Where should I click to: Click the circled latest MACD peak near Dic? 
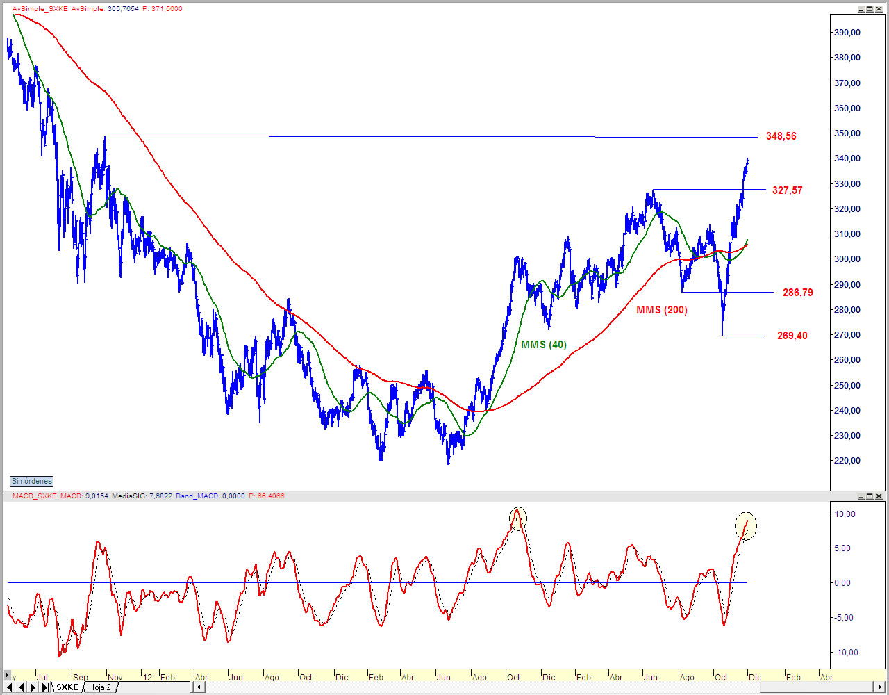click(746, 525)
